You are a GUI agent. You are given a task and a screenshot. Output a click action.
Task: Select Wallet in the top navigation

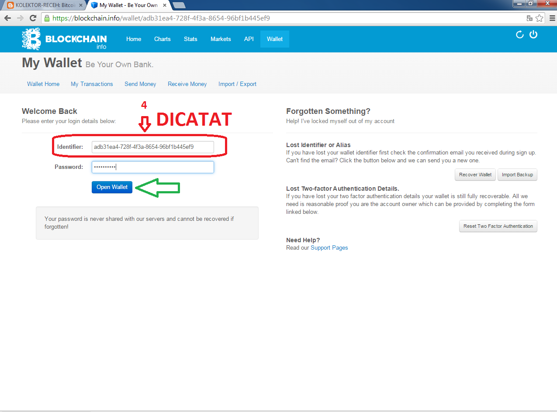[275, 39]
